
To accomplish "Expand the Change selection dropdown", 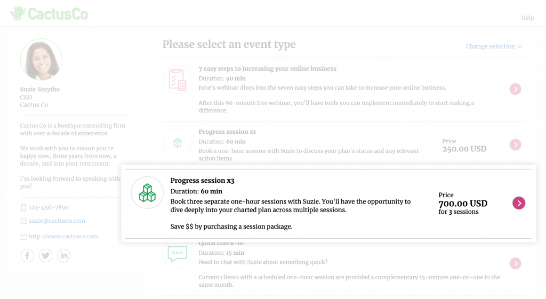I will click(494, 46).
